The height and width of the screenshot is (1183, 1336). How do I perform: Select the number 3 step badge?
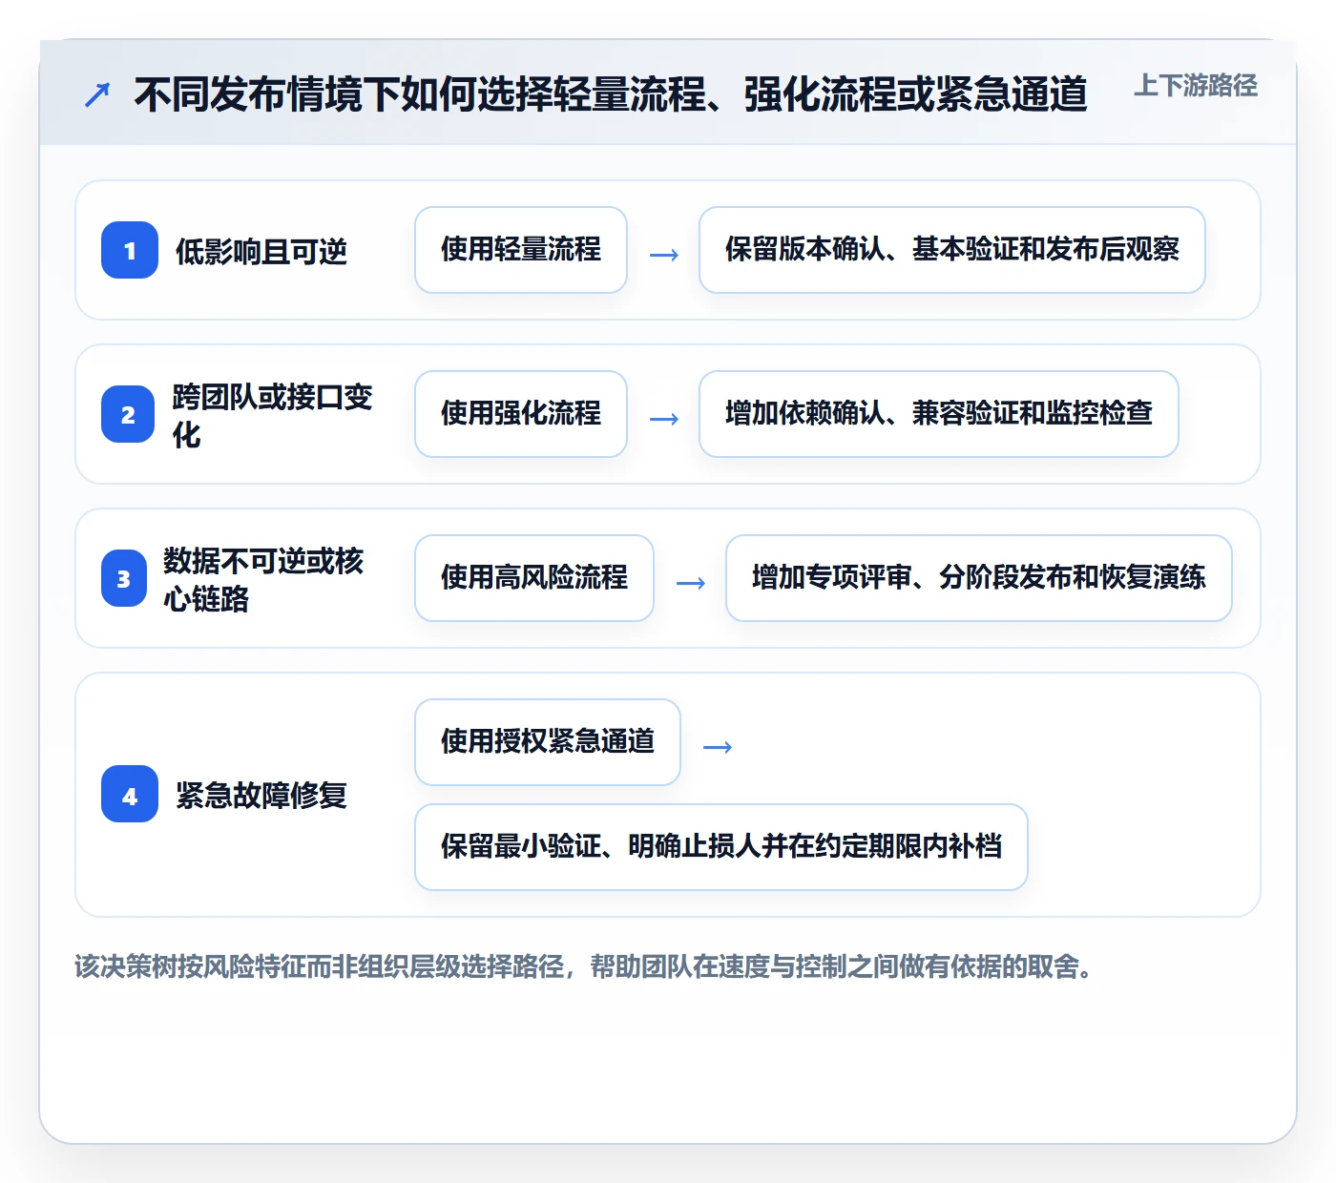[x=124, y=578]
